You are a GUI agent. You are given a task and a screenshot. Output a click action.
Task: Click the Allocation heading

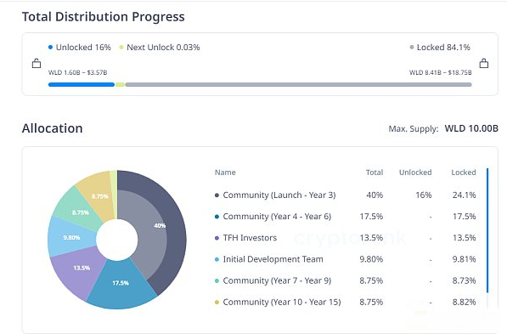[53, 128]
